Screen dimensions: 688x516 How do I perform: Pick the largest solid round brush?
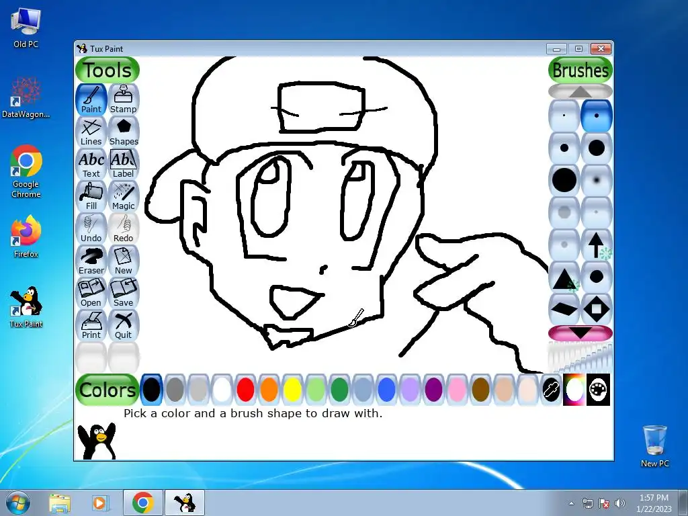(x=564, y=180)
